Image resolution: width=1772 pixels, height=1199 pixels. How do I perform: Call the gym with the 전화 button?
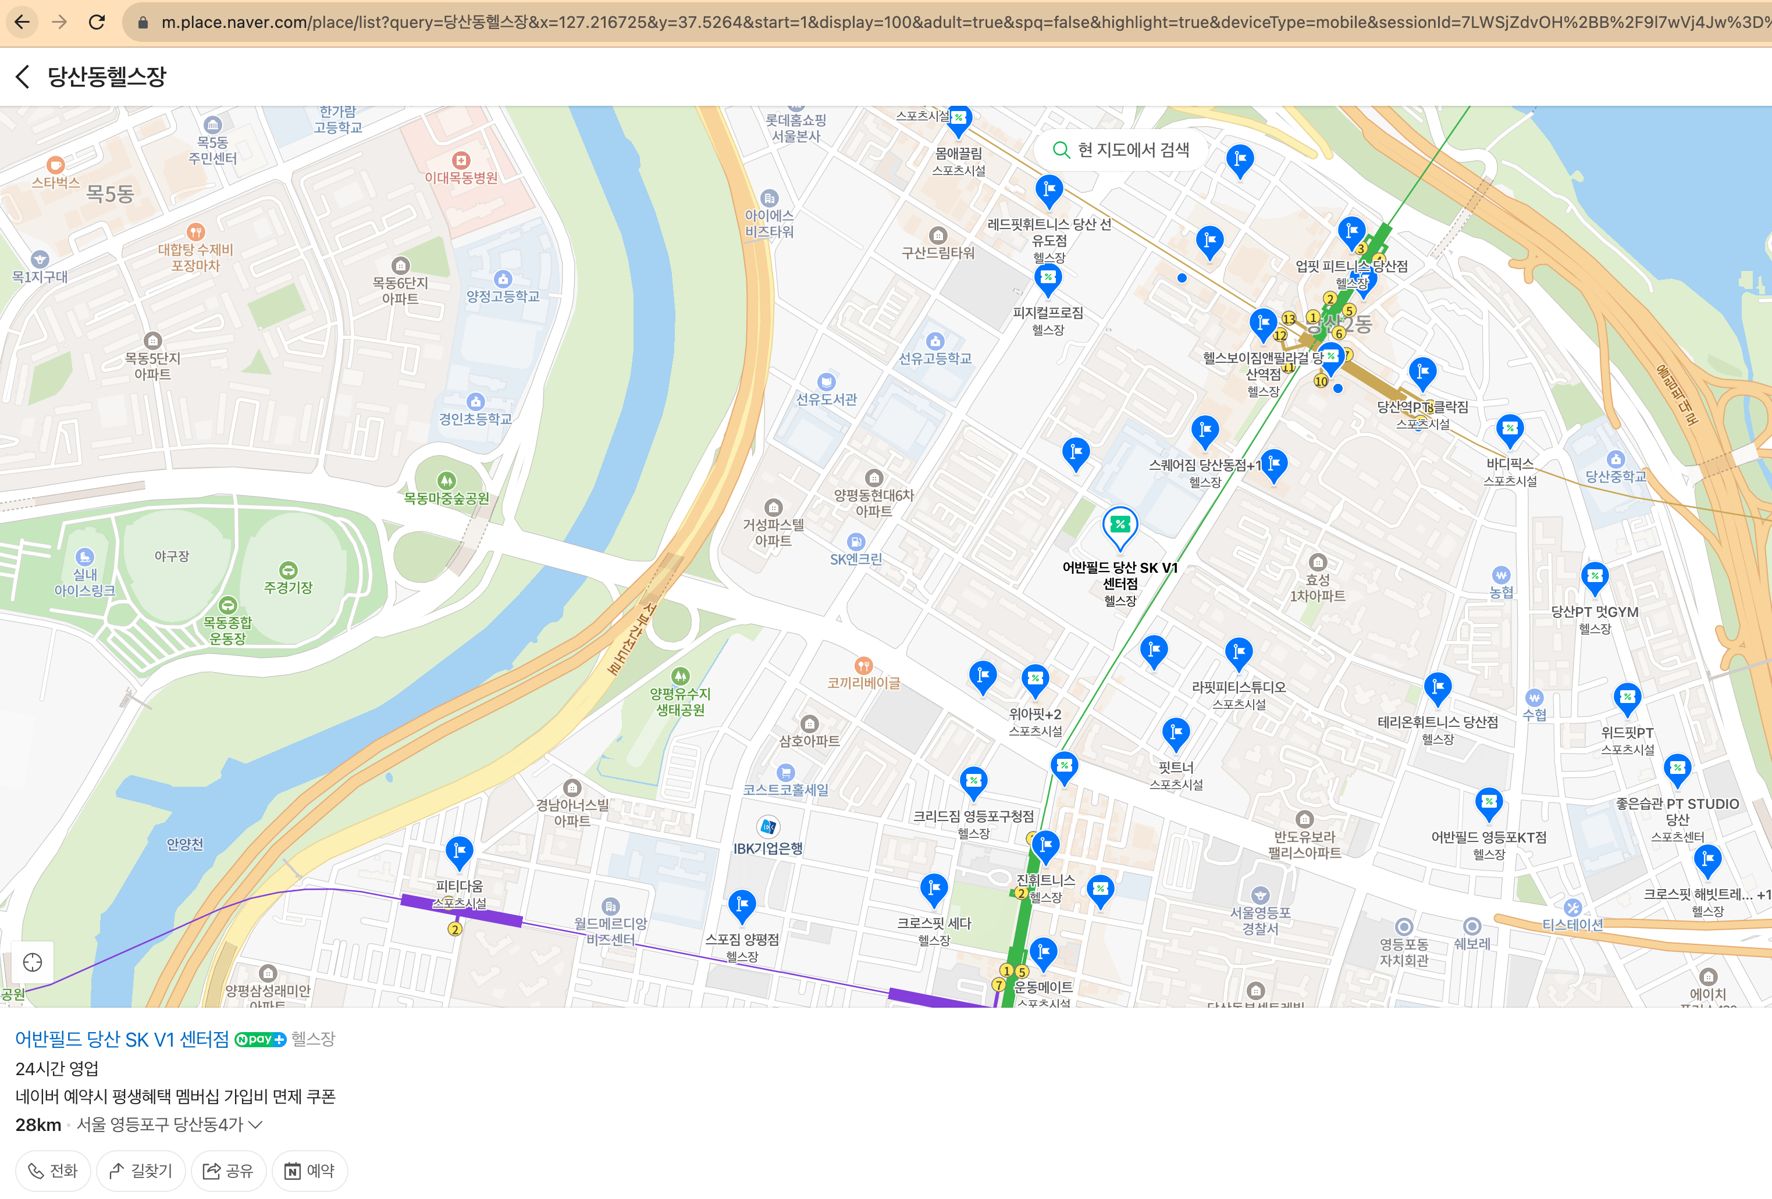tap(54, 1170)
